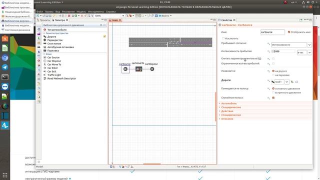
Task: Expand the Действия properties section
Action: pyautogui.click(x=227, y=111)
